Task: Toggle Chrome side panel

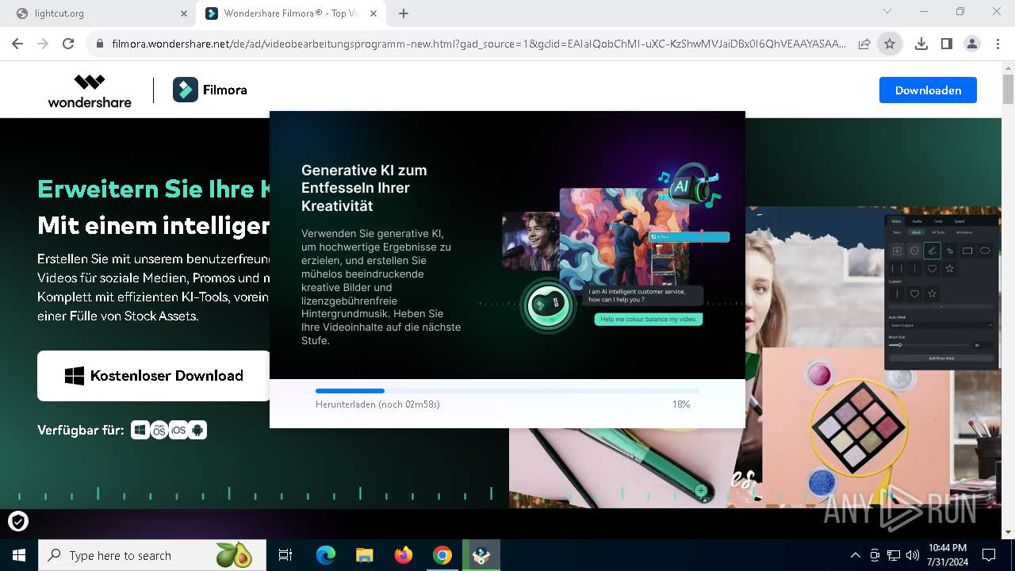Action: (x=946, y=44)
